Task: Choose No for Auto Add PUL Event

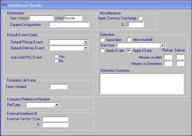Action: pos(56,61)
